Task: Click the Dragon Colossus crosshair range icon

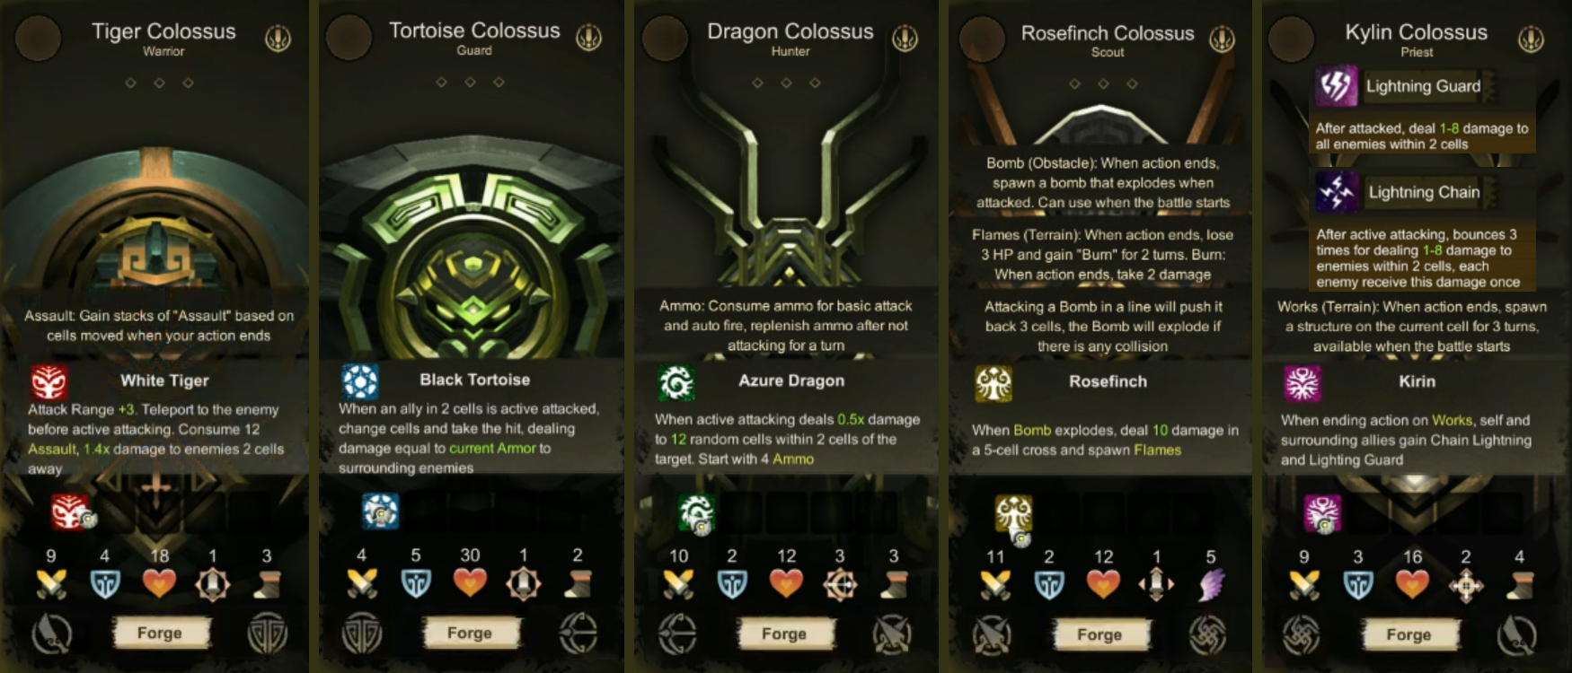Action: tap(839, 584)
